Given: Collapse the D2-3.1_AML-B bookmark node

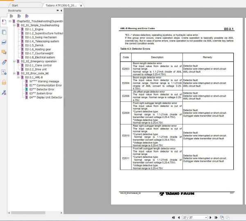Looking at the screenshot, I should click(19, 77).
